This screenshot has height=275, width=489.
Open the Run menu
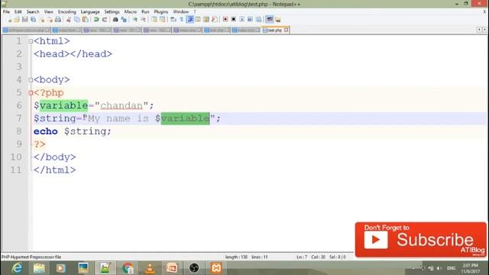145,12
